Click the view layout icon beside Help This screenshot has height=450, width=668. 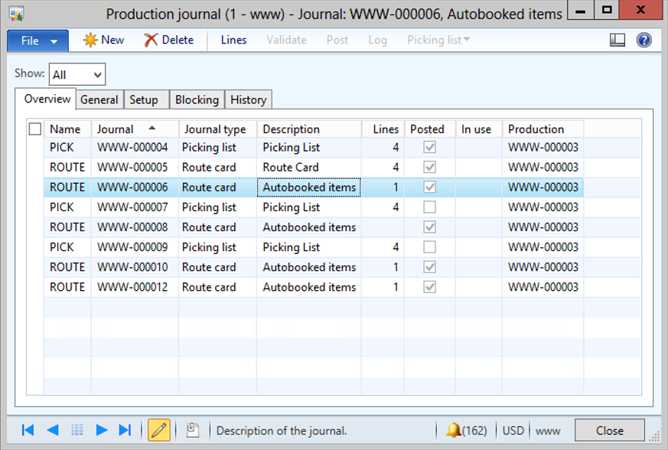point(617,41)
